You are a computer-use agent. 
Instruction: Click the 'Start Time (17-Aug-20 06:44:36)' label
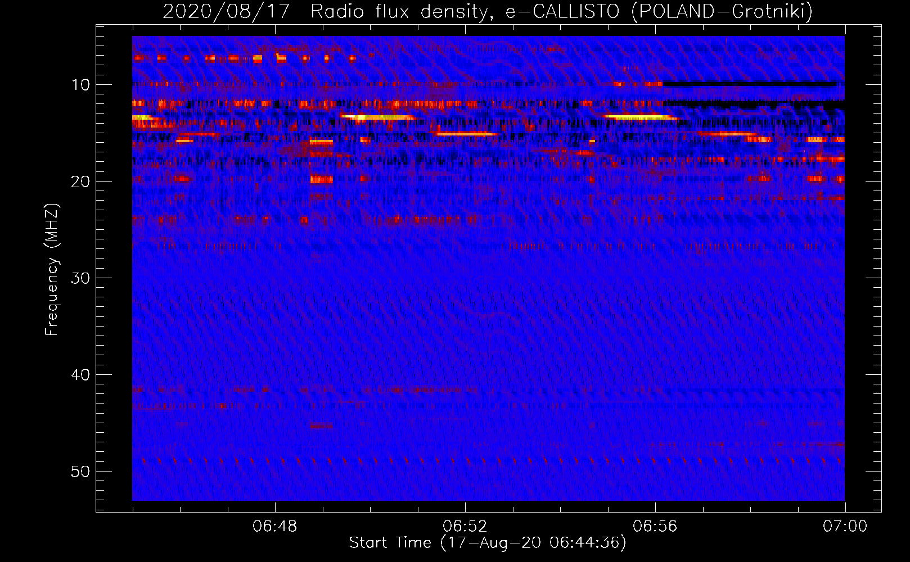point(488,543)
